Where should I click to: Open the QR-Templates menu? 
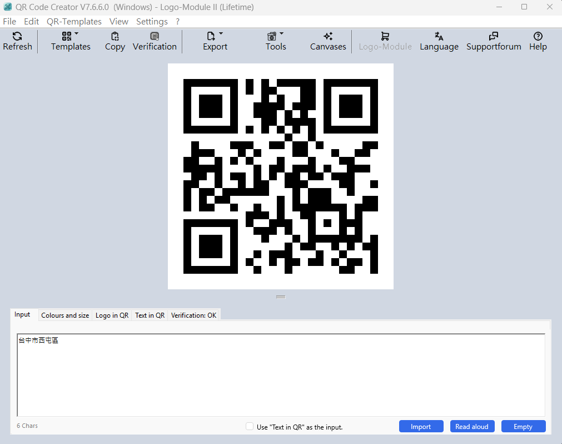click(74, 22)
